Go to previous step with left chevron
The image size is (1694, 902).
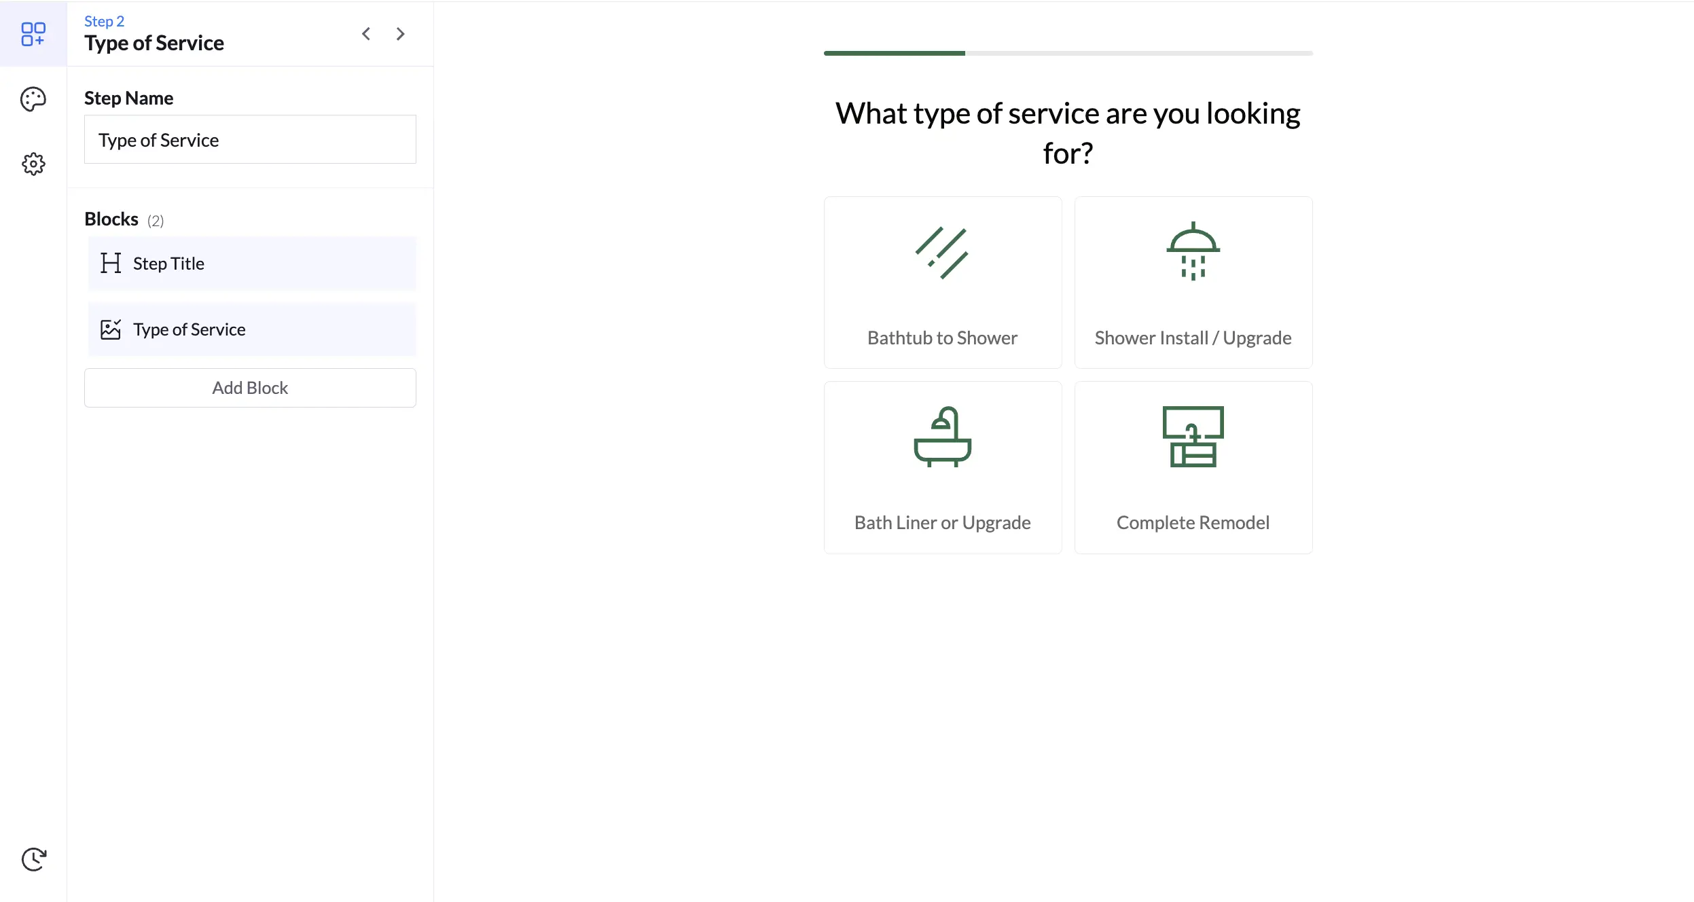(366, 34)
